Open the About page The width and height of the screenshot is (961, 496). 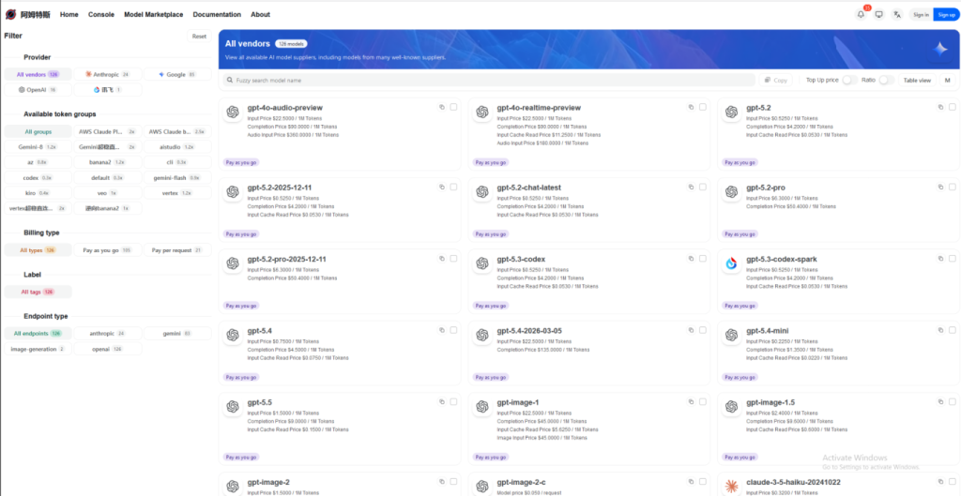pyautogui.click(x=261, y=15)
